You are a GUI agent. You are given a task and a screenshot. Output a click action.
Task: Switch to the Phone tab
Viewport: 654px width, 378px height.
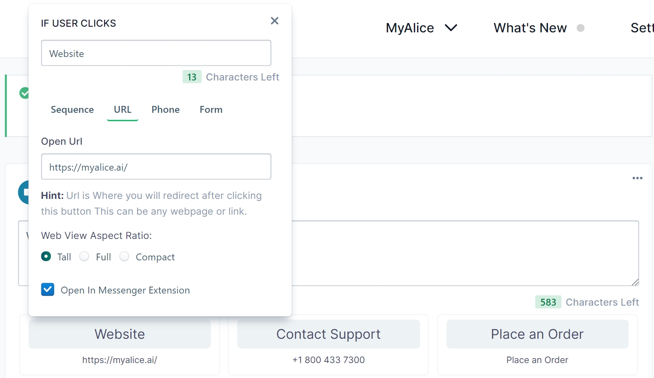[166, 110]
